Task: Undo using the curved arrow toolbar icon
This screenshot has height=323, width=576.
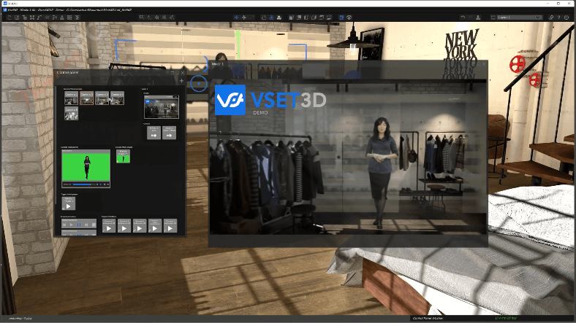Action: point(463,17)
